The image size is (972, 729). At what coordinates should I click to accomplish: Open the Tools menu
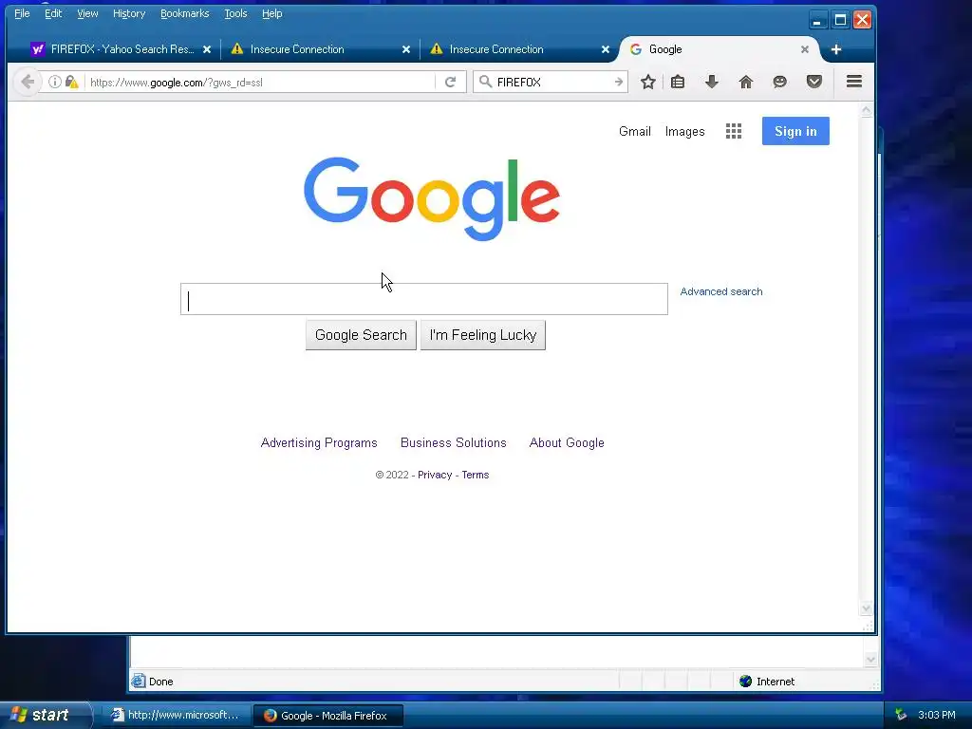pyautogui.click(x=235, y=13)
